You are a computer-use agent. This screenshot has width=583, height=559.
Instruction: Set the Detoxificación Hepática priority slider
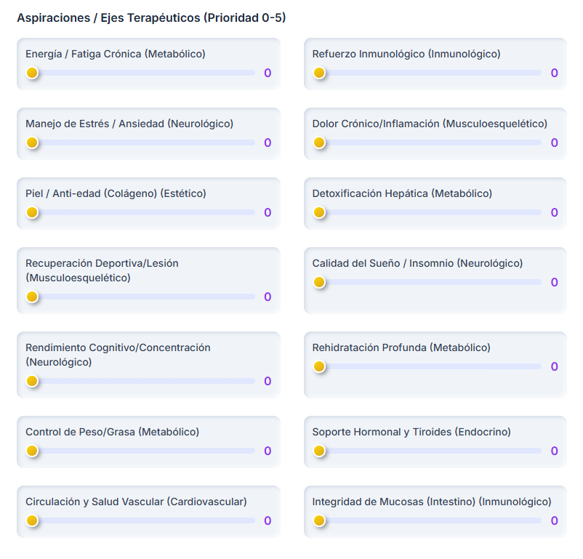[319, 213]
